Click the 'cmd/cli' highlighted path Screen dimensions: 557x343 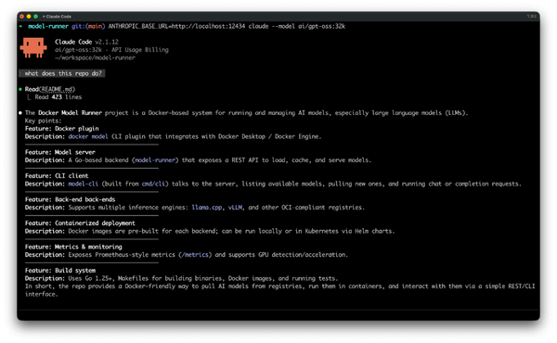point(153,184)
